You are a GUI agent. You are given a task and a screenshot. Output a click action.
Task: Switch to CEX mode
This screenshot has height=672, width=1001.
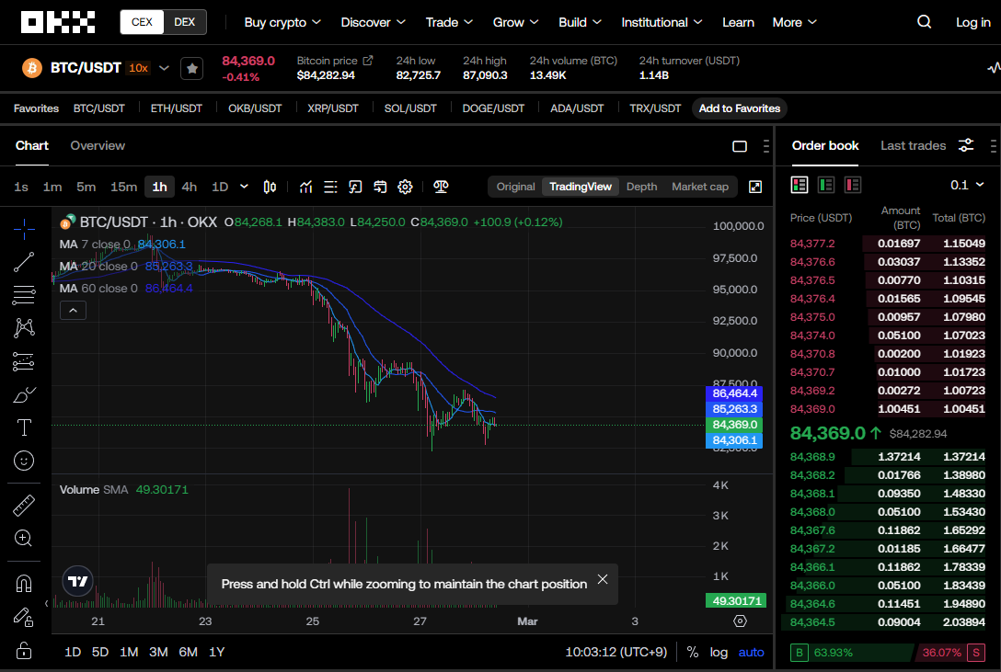(142, 22)
